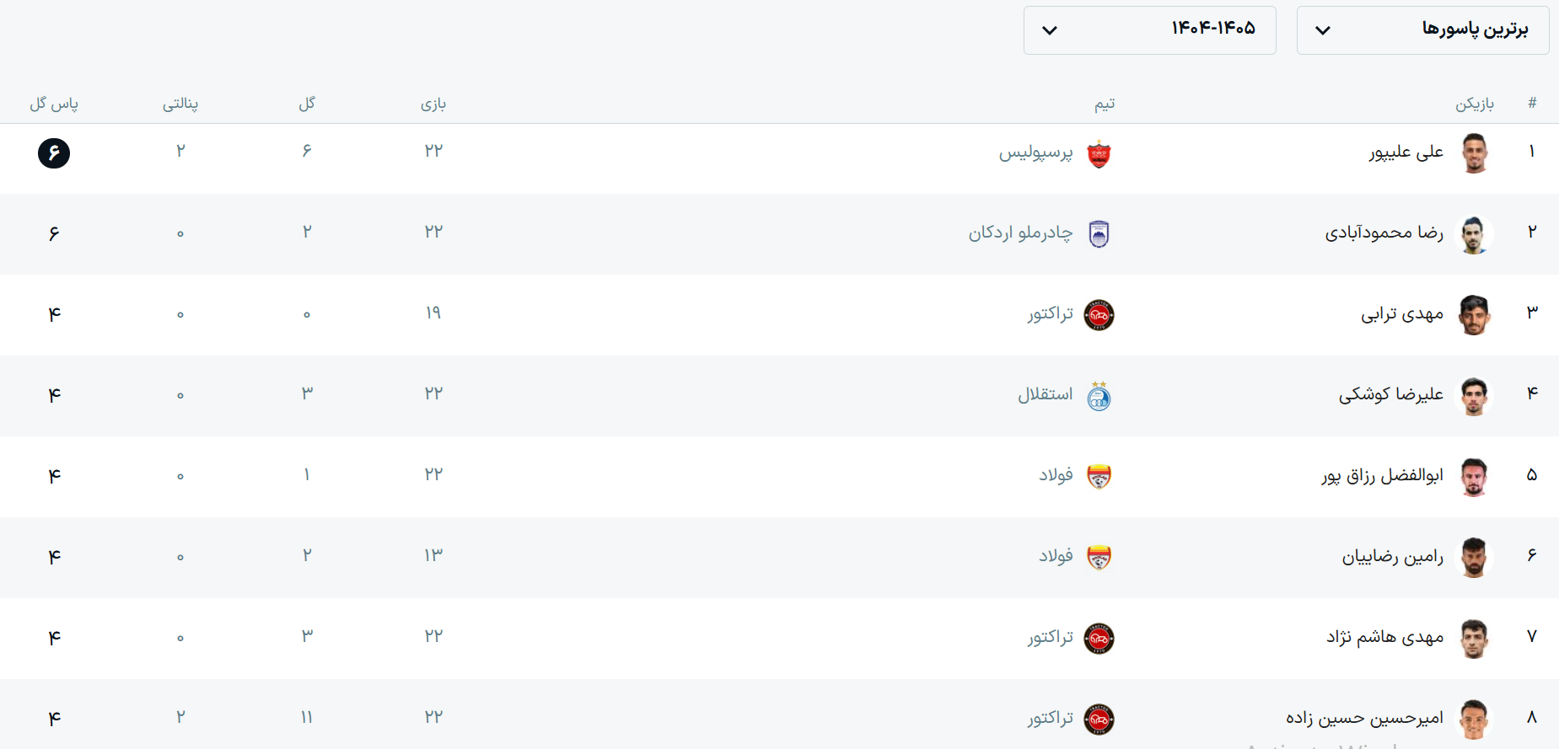
Task: Open the برترین پاسورها category dropdown
Action: [1422, 30]
